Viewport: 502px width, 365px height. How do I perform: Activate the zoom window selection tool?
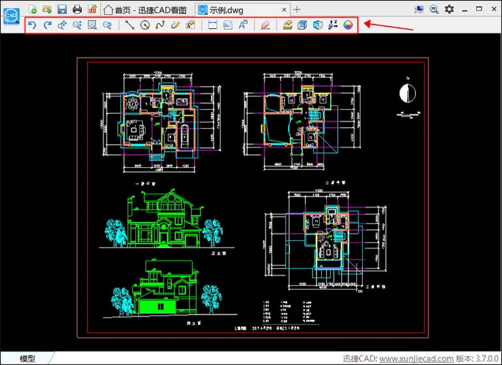(92, 25)
